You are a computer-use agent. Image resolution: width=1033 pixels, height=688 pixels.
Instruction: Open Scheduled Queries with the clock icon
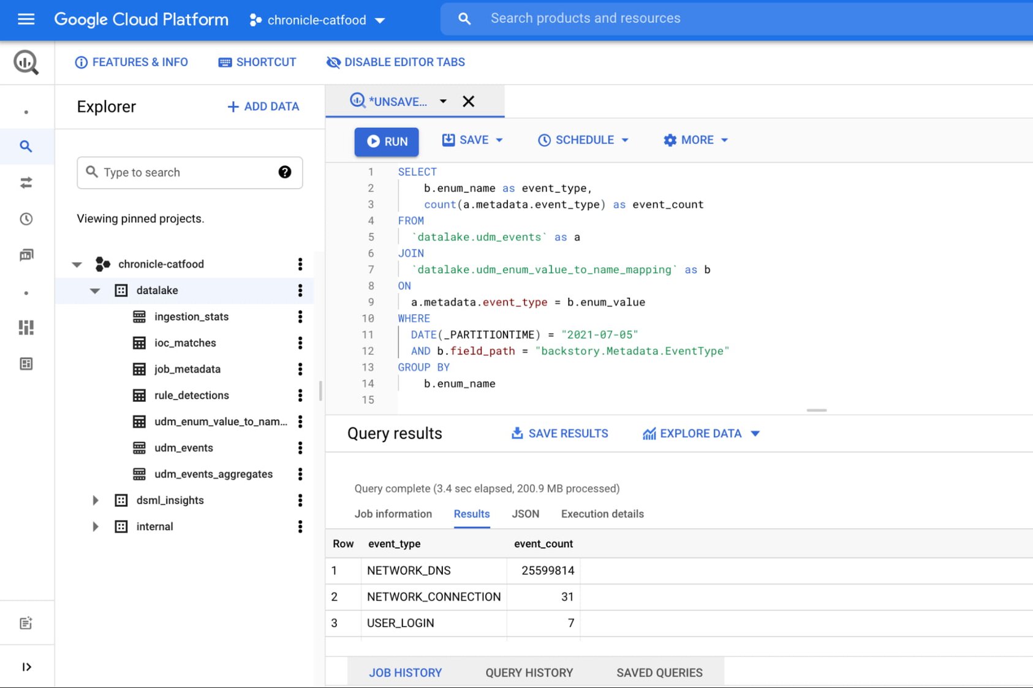tap(26, 219)
